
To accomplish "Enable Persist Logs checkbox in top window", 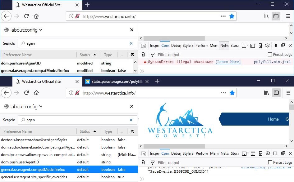I will coord(270,55).
